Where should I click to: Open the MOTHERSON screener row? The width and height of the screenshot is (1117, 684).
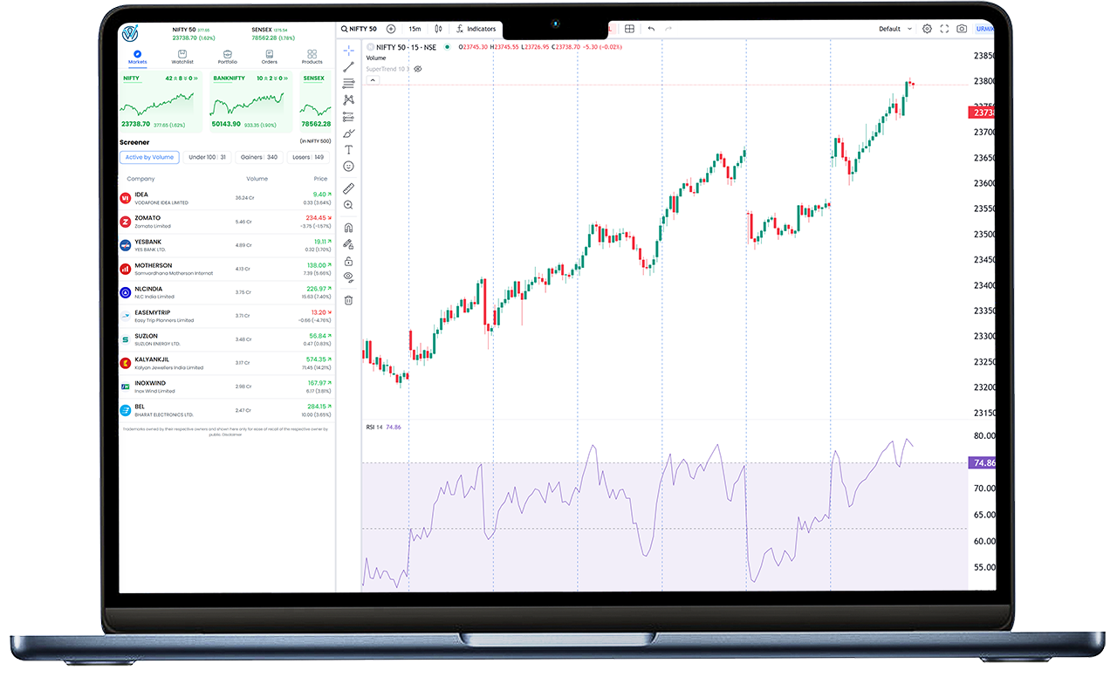click(x=225, y=269)
